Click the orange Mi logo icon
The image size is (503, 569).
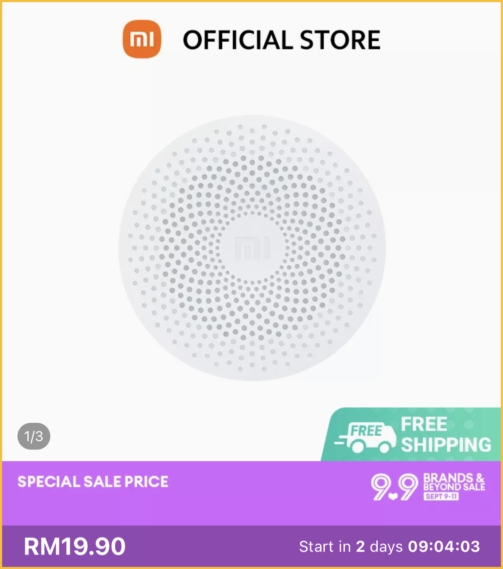142,39
